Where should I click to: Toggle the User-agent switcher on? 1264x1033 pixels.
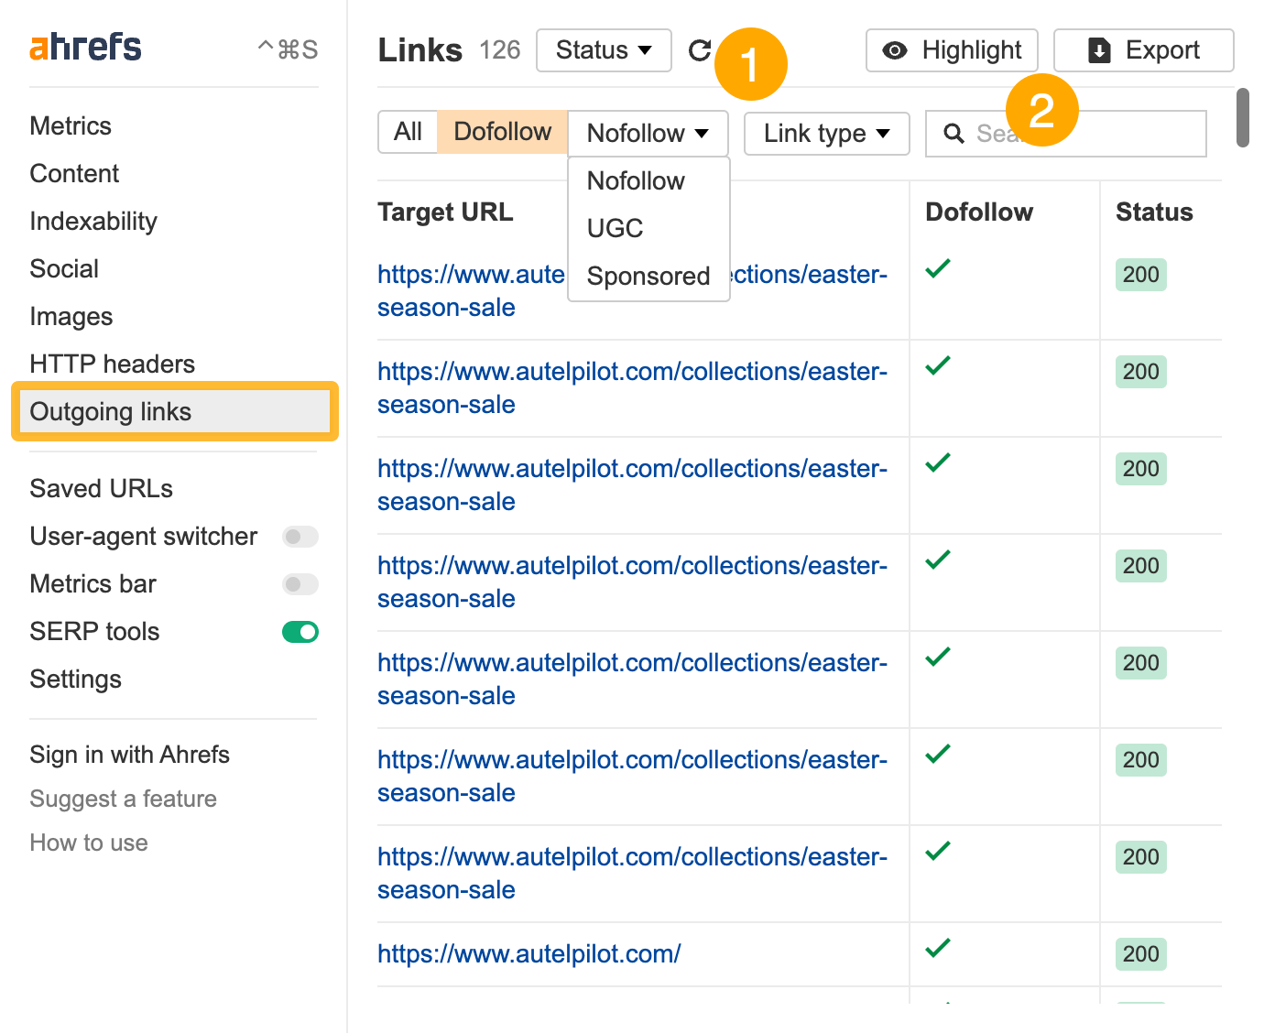300,537
